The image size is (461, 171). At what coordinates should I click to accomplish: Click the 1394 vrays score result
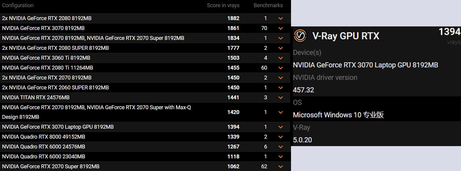coord(449,32)
